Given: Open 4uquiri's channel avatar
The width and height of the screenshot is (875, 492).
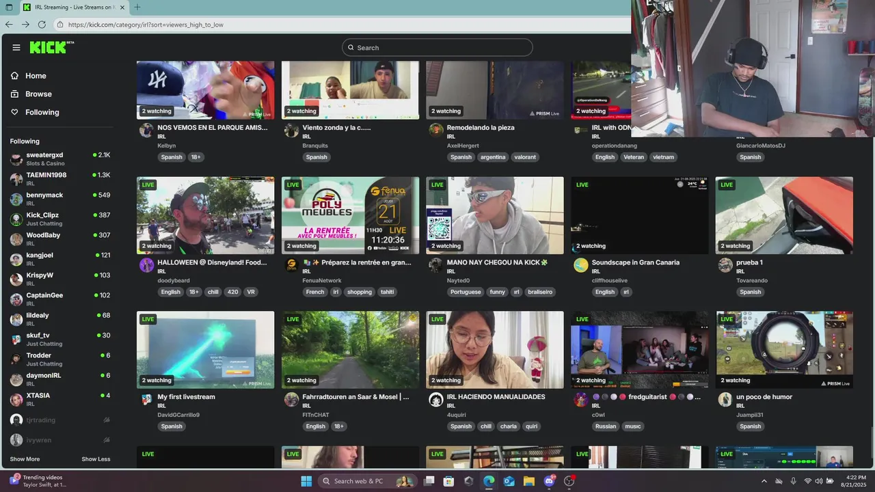Looking at the screenshot, I should point(435,400).
